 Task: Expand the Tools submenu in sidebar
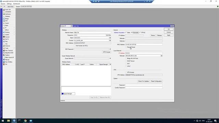[14, 48]
